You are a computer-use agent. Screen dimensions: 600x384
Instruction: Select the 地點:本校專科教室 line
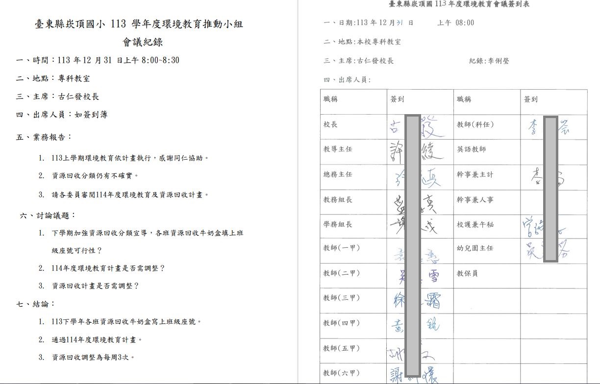(x=362, y=42)
